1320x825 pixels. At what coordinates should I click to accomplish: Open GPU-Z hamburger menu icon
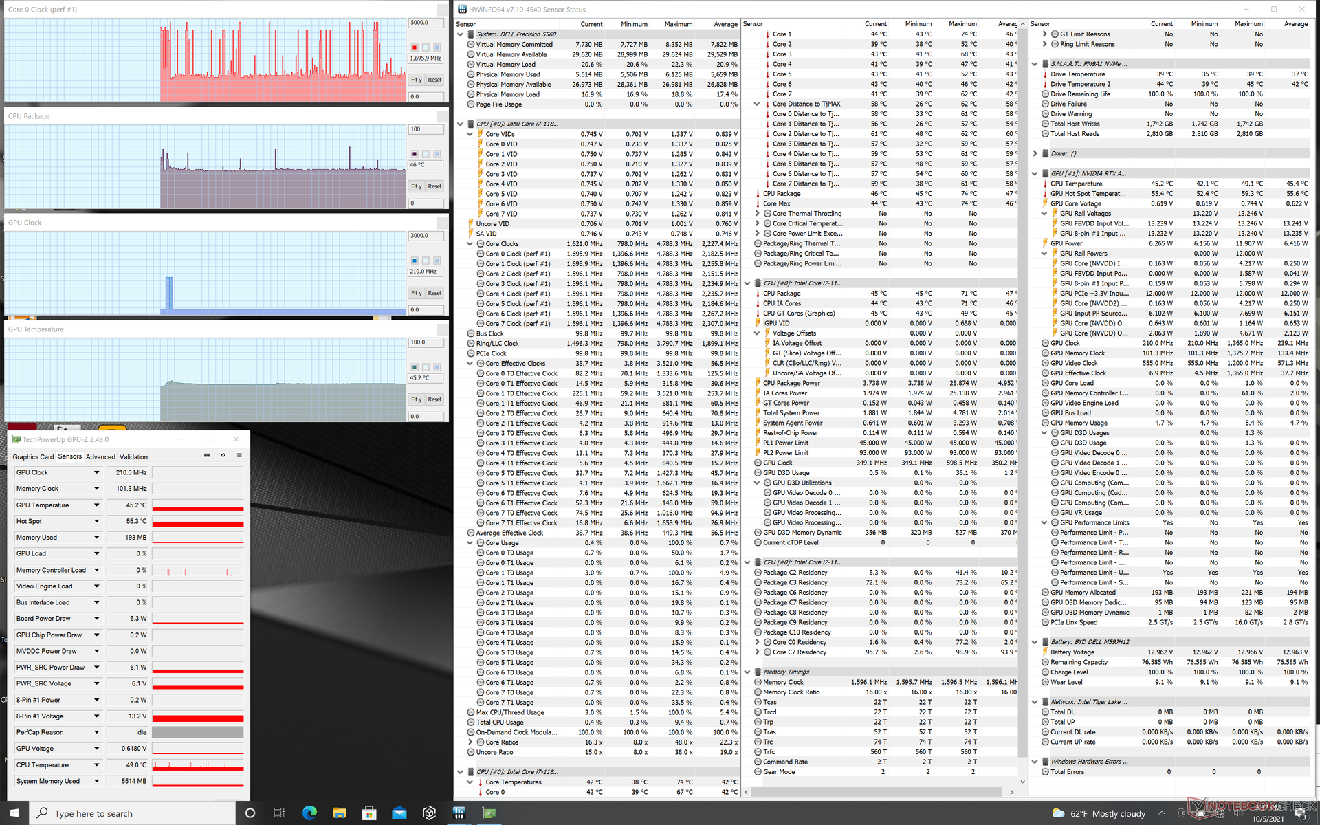tap(239, 455)
